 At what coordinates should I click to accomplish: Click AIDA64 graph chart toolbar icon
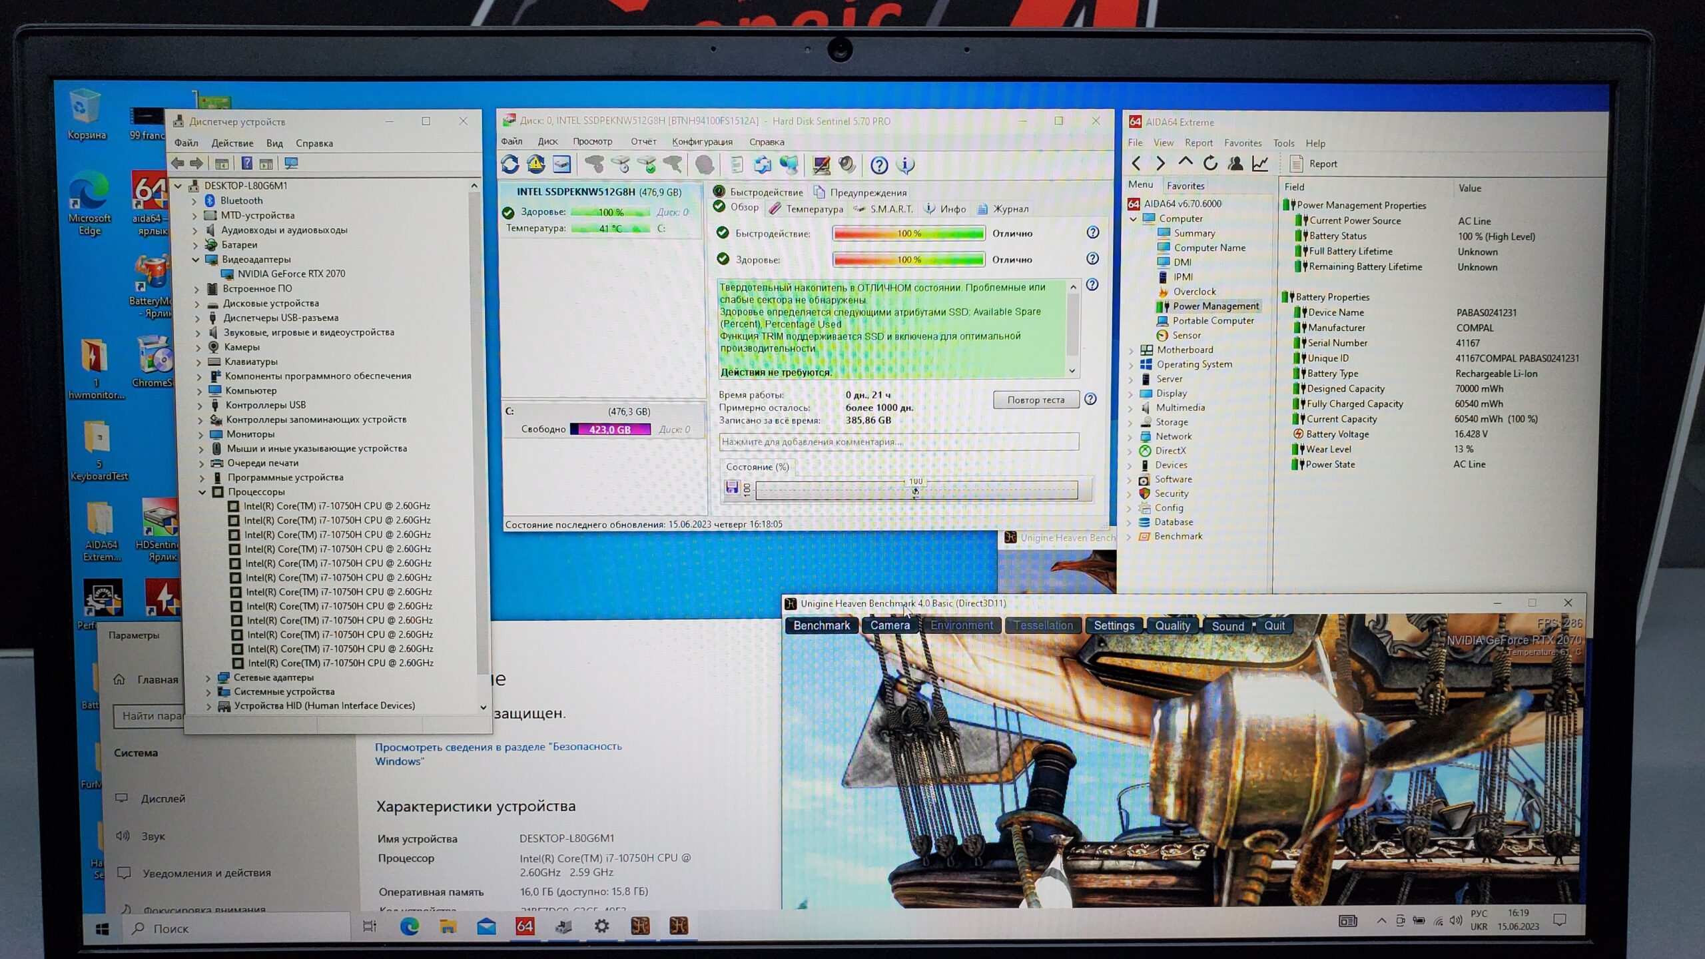[1260, 163]
